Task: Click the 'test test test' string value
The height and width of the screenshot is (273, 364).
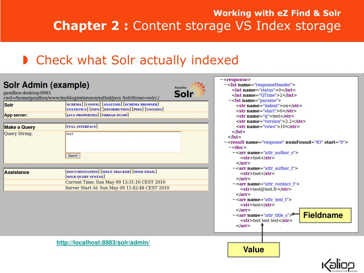Action: pyautogui.click(x=266, y=220)
